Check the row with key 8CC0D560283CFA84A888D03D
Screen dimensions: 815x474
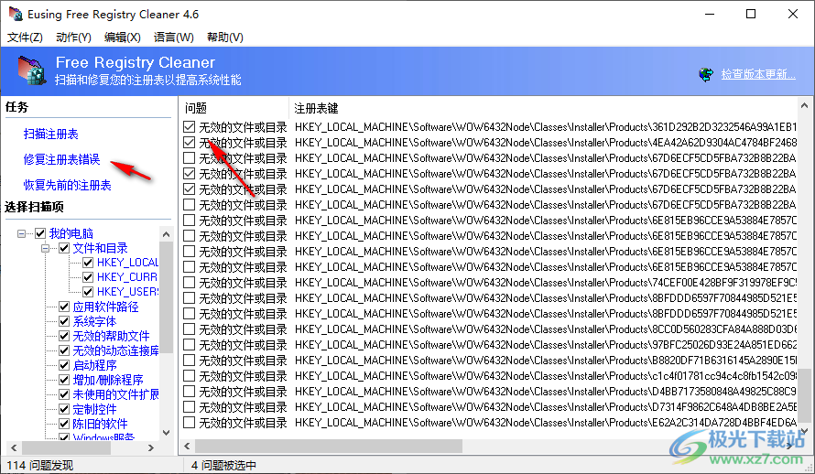(190, 329)
